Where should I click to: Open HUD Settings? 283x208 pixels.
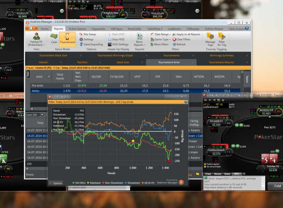coord(118,44)
